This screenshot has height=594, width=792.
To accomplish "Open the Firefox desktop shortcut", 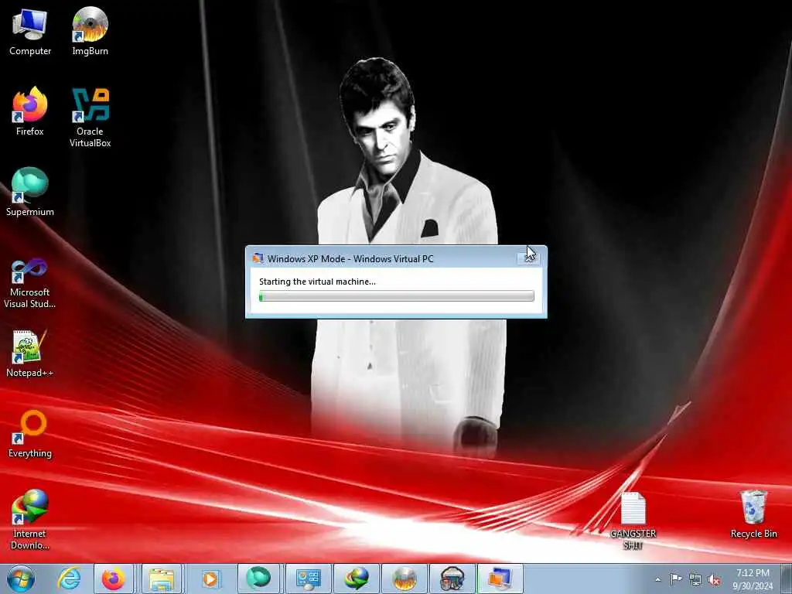I will (x=30, y=111).
